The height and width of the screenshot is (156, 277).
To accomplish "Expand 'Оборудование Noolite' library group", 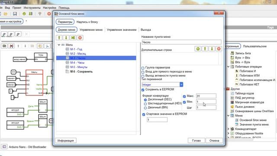I will tap(228, 133).
